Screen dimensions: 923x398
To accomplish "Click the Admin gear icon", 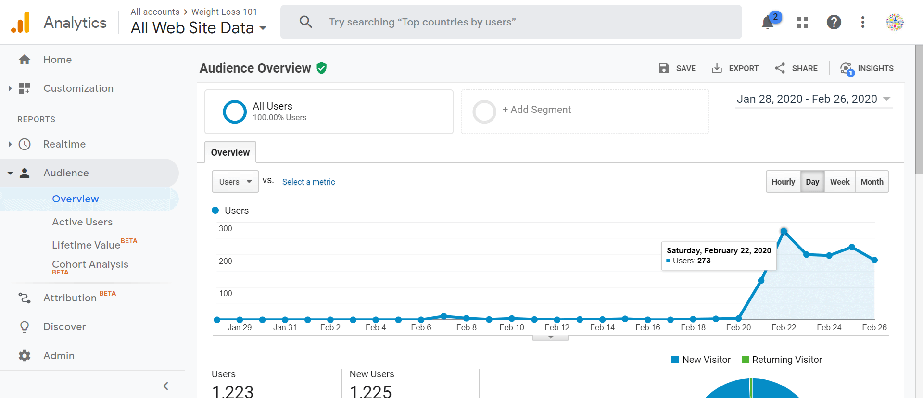I will [25, 356].
